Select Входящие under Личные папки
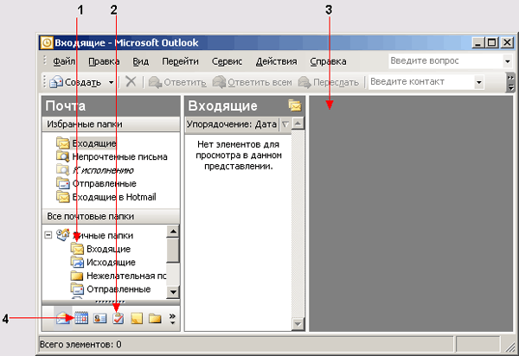The width and height of the screenshot is (519, 356). [x=101, y=249]
